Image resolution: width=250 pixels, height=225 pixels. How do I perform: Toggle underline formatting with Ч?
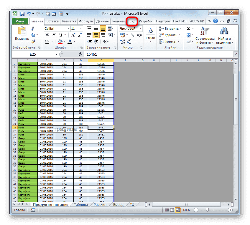click(61, 34)
